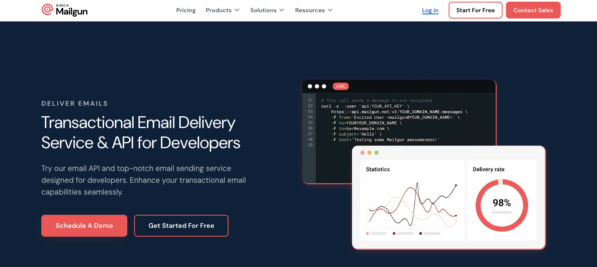Click Schedule A Demo button

pyautogui.click(x=84, y=226)
